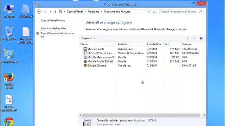Click the search magnifier icon
Viewport: 225px width, 126px height.
coord(200,12)
